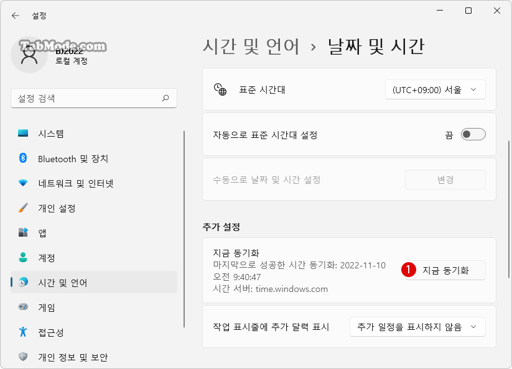Open Bluetooth 및 장치 settings category
512x369 pixels.
[94, 158]
